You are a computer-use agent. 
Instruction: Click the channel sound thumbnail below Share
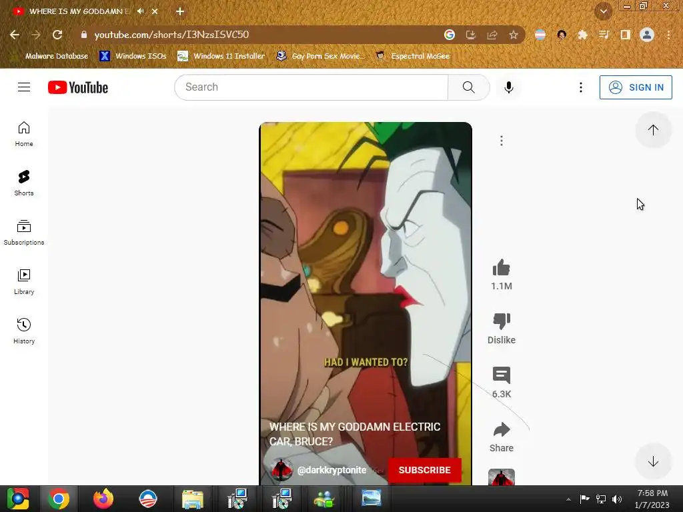pos(502,477)
